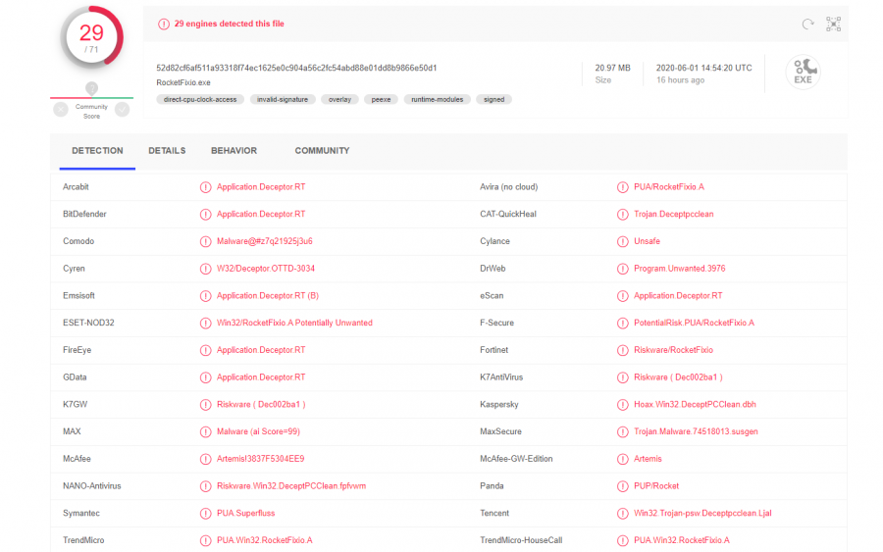Click warning icon in Arcabit row
Screen dimensions: 883x552
(x=206, y=187)
